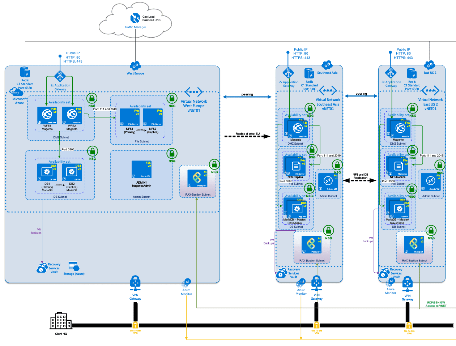Click the West Europe "Public IP" port label
The width and height of the screenshot is (456, 346).
tap(73, 57)
